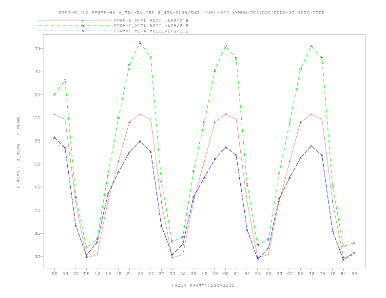
Task: Click the x-axis tick label 21
Action: 129,274
